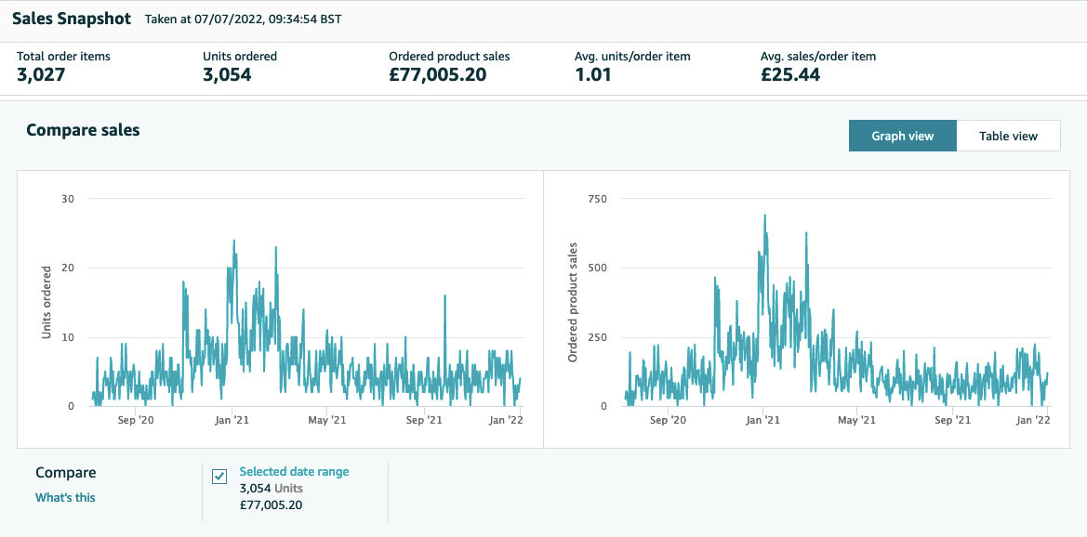Open the "What's this" help link

[x=65, y=497]
